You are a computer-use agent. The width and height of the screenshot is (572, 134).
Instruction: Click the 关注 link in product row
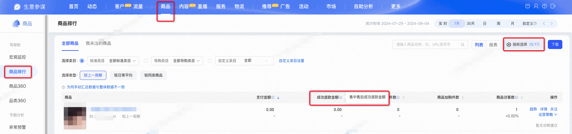554,109
